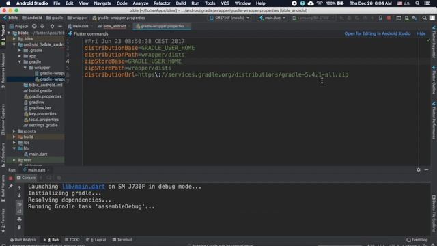Viewport: 437px width, 246px height.
Task: Toggle the Resource Manager side tab
Action: pyautogui.click(x=3, y=71)
